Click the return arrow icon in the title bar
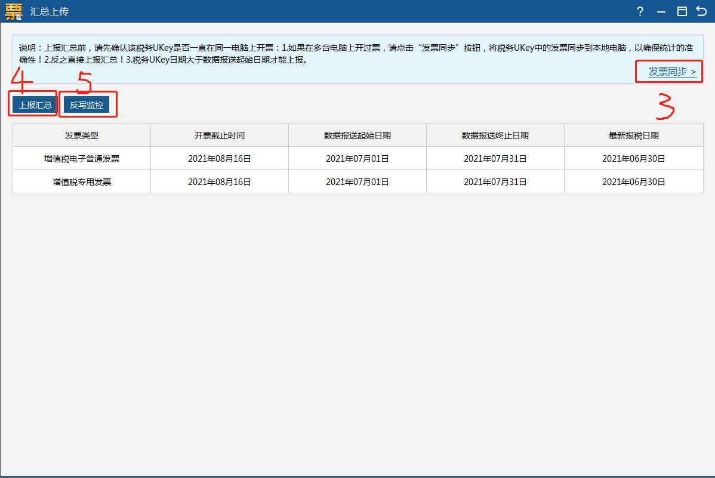 point(702,11)
